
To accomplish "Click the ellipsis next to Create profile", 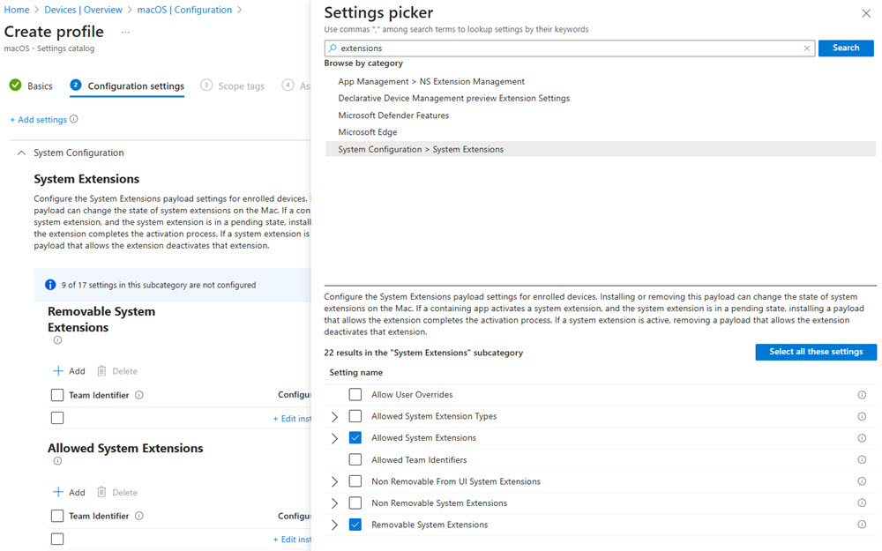I will point(125,32).
